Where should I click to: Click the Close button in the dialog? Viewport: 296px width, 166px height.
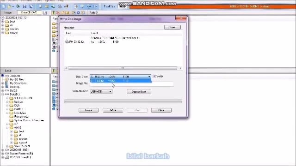[x=161, y=110]
